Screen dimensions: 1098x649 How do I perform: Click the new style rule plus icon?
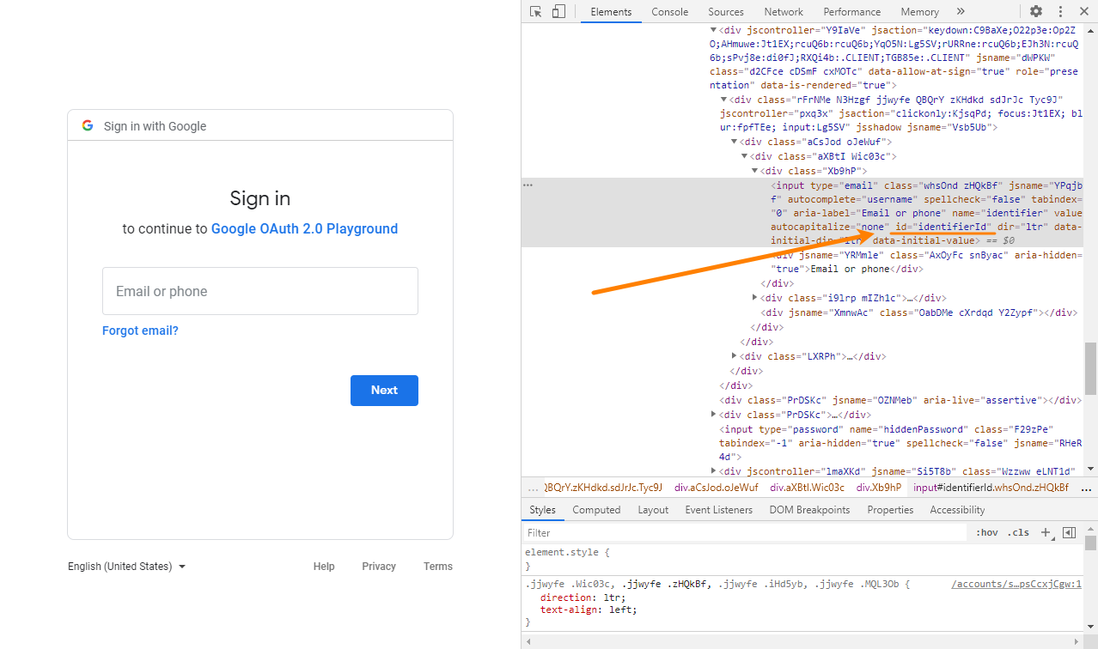point(1046,532)
